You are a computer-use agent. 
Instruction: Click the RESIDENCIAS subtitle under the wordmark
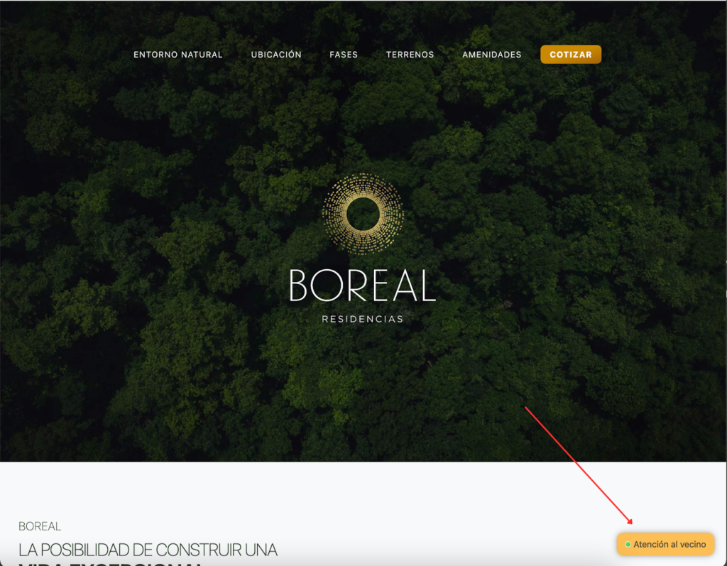(362, 320)
